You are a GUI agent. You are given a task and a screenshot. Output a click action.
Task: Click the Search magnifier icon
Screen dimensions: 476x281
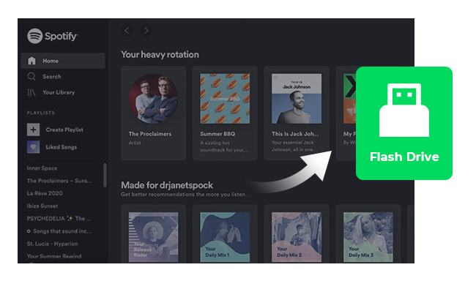click(31, 77)
